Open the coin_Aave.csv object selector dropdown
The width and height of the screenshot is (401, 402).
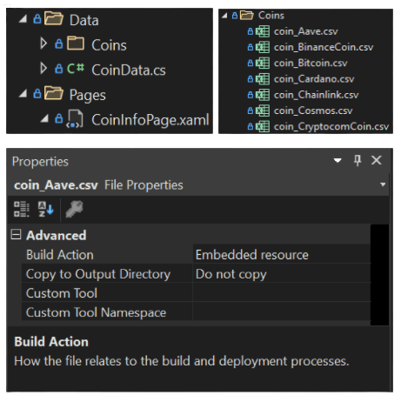pos(383,184)
